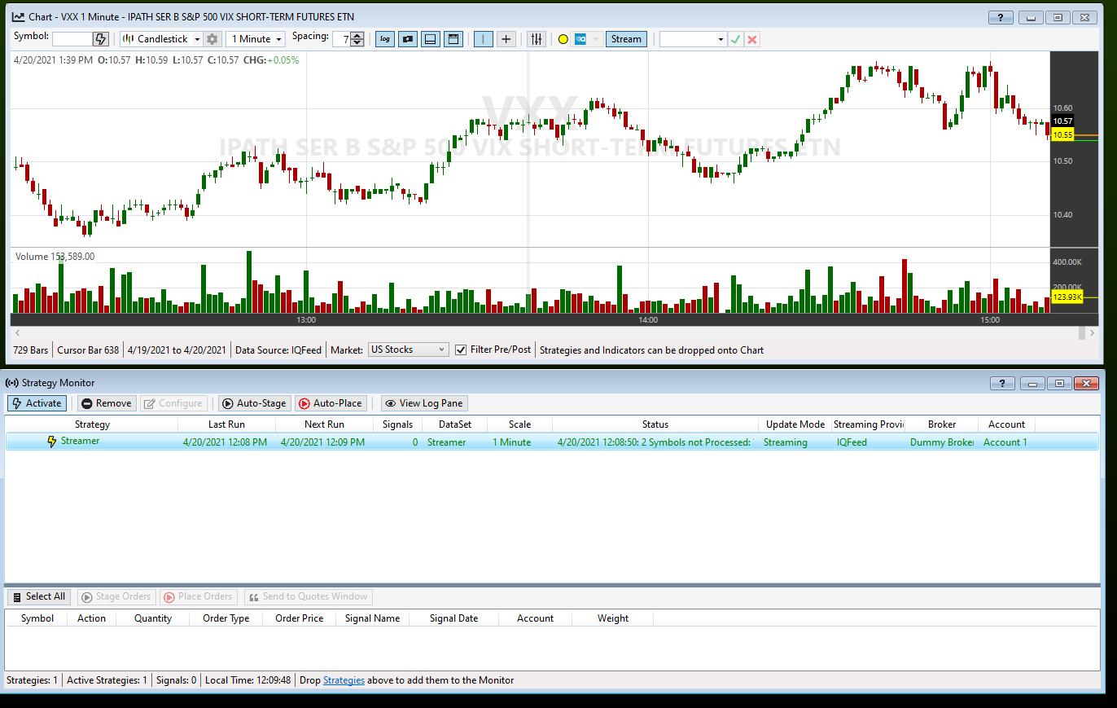This screenshot has height=708, width=1117.
Task: Click Strategy Monitor help question-mark button
Action: pyautogui.click(x=1003, y=383)
